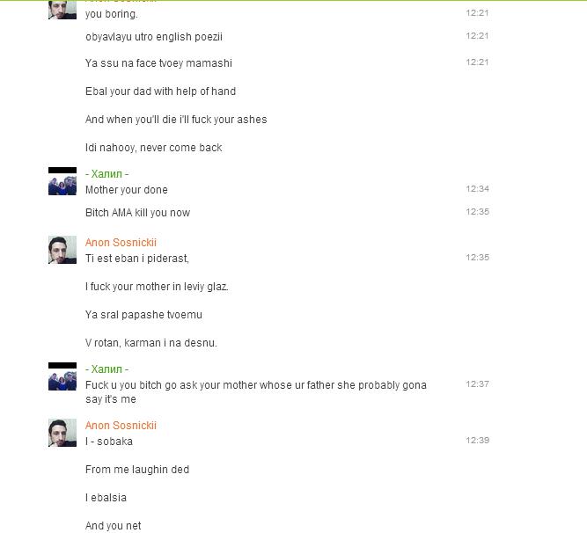This screenshot has width=587, height=533.
Task: Click the Халип avatar next to the 12:37 message
Action: pyautogui.click(x=62, y=376)
